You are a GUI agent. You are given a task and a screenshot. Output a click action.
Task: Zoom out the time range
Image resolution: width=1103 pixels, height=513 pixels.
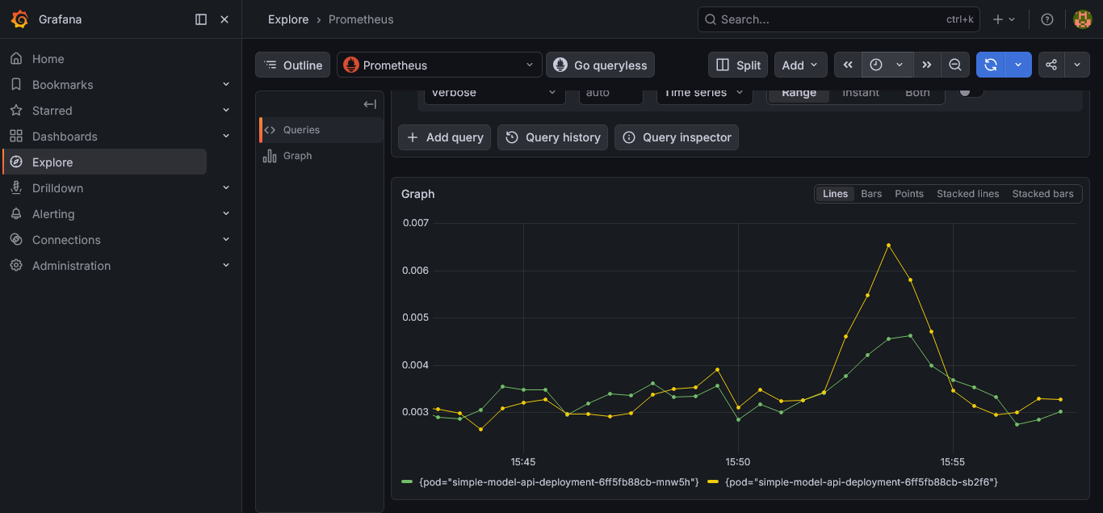point(955,65)
